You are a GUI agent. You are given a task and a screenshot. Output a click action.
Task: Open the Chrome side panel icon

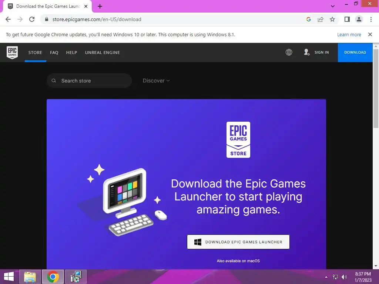tap(347, 19)
